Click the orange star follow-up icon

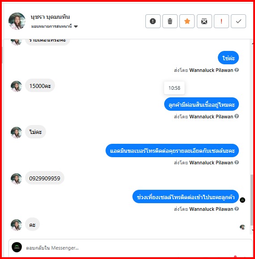(x=187, y=21)
